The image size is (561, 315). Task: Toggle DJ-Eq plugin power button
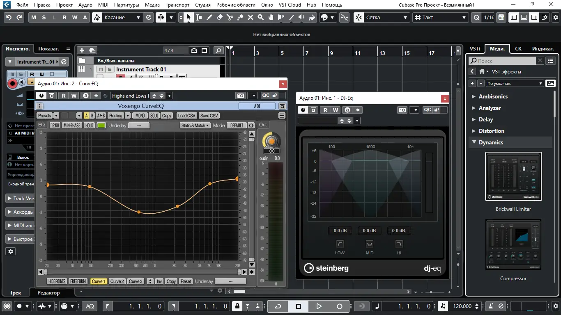coord(303,110)
